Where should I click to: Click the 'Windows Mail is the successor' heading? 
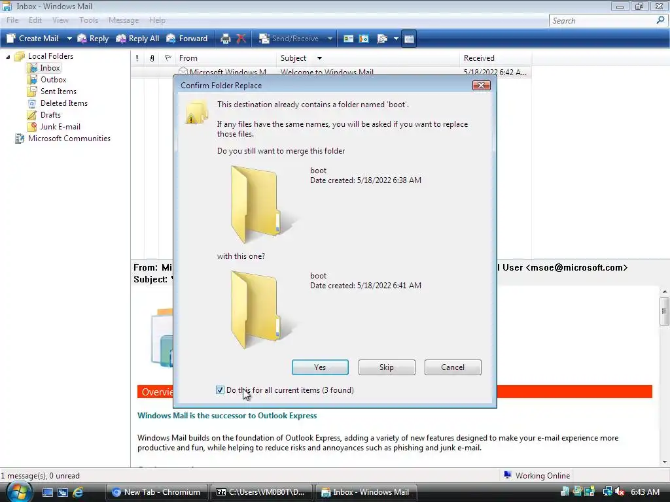pyautogui.click(x=227, y=415)
